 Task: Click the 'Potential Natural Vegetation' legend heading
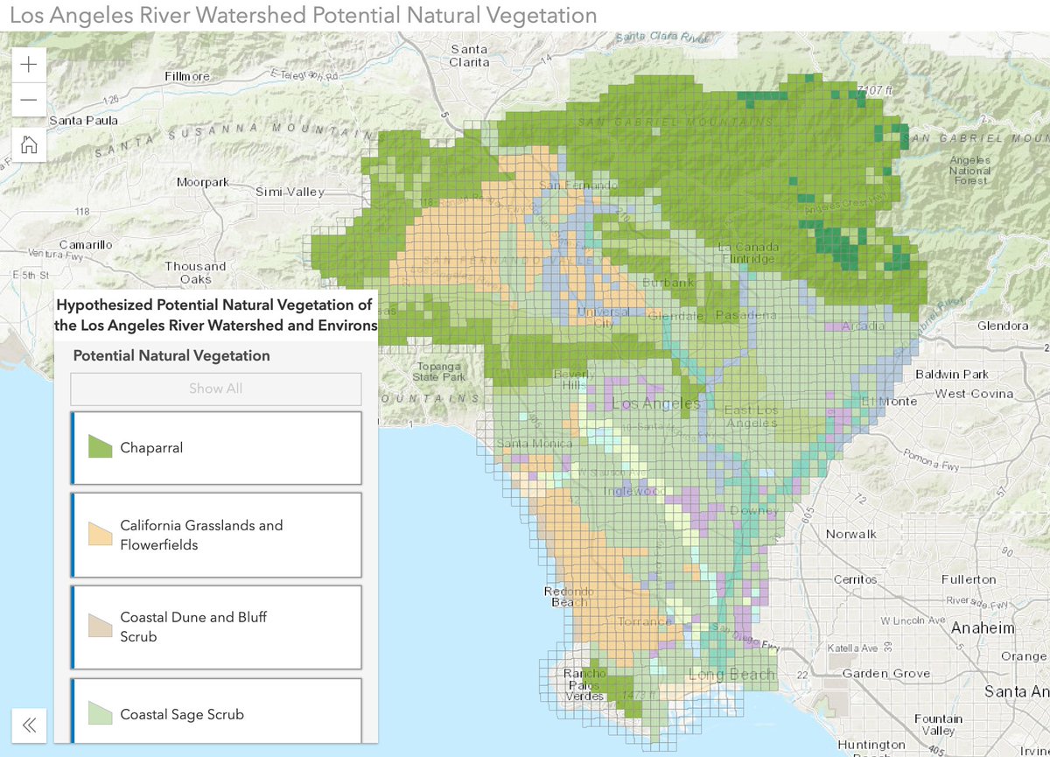[171, 356]
